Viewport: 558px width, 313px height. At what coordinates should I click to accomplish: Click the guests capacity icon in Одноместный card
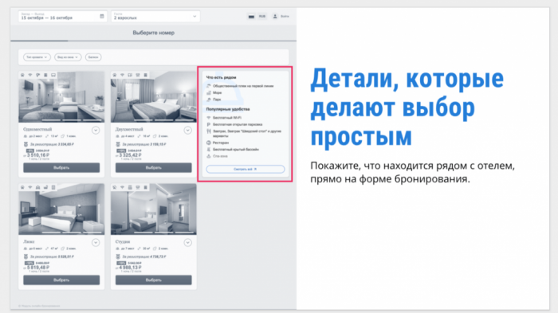[26, 136]
